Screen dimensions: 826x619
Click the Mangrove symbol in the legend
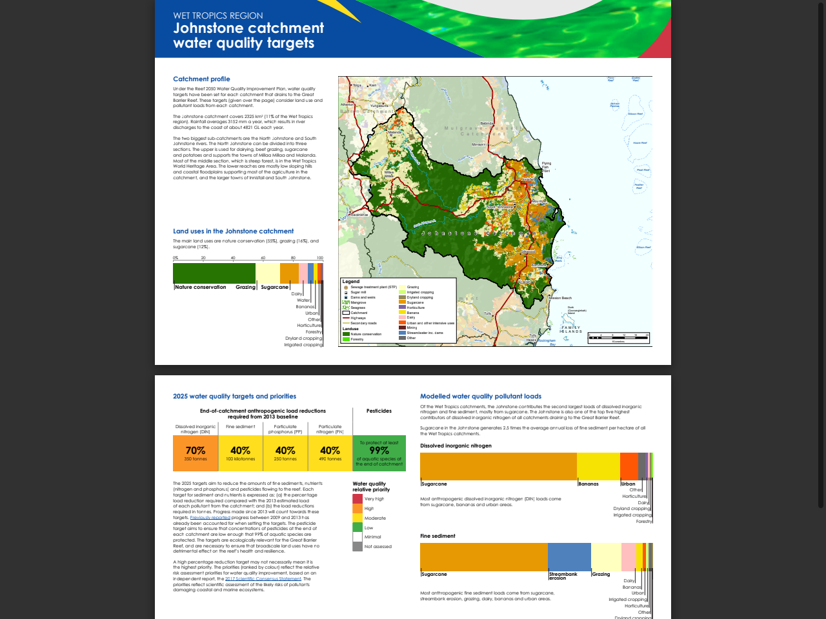tap(346, 302)
